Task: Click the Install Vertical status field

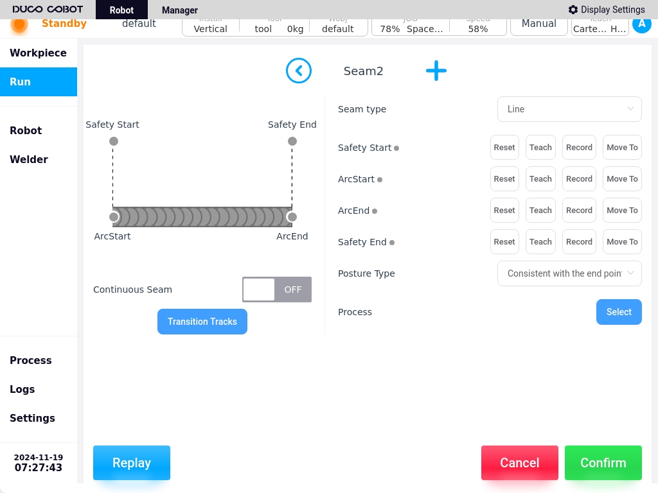Action: pos(210,28)
